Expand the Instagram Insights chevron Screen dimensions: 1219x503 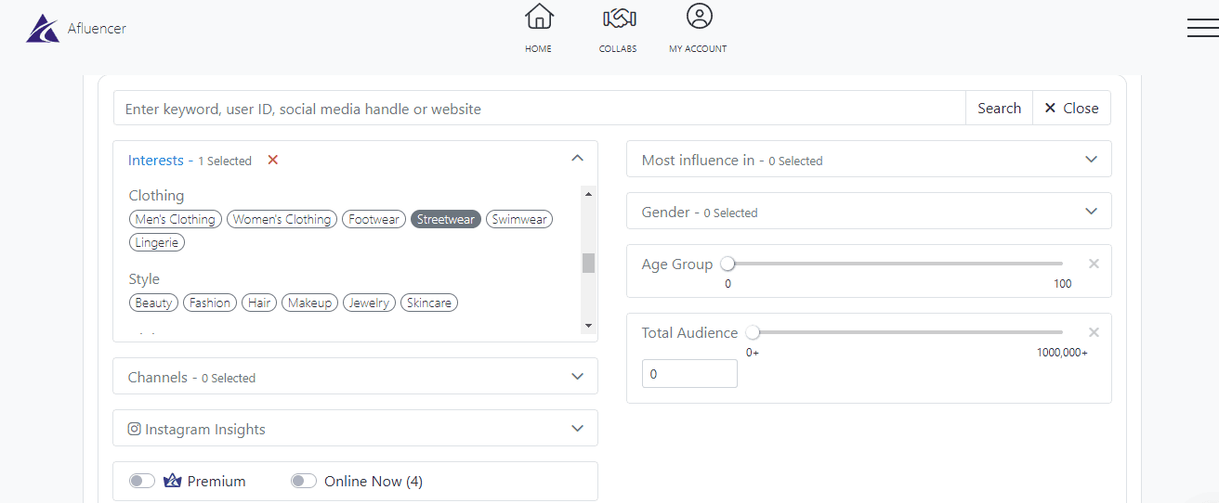click(577, 428)
